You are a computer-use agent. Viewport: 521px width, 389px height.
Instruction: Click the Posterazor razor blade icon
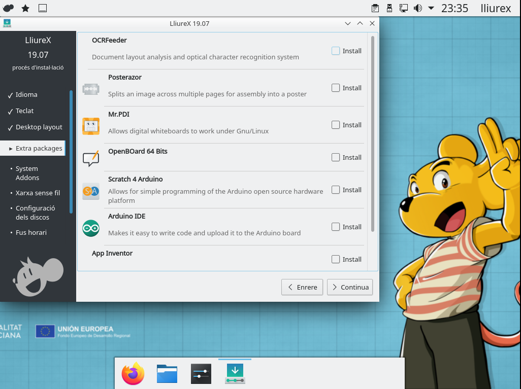91,89
